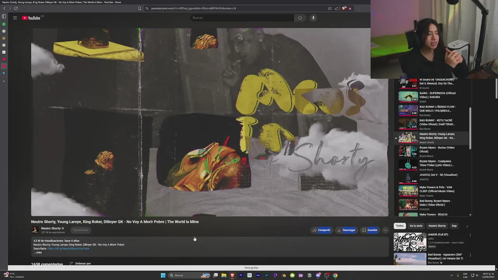Image resolution: width=498 pixels, height=280 pixels.
Task: Open the bit.ly/NeutroShortyYouTube link
Action: point(68,248)
